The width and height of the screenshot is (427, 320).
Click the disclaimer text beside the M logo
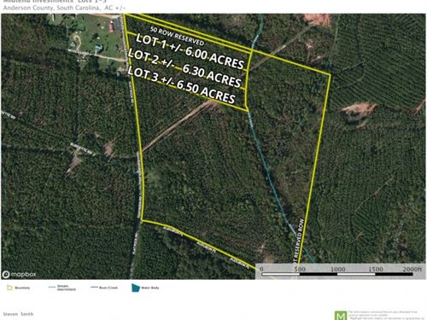(x=386, y=315)
